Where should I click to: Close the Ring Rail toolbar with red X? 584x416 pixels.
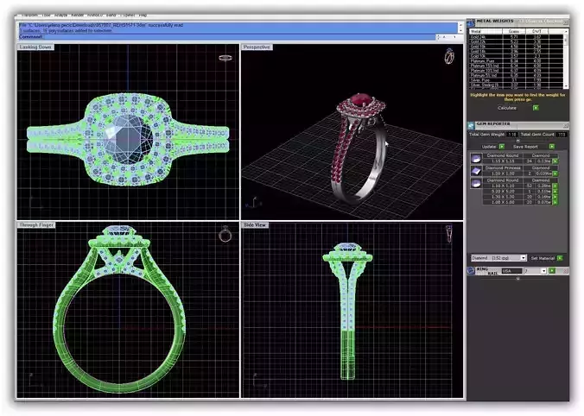tap(565, 270)
